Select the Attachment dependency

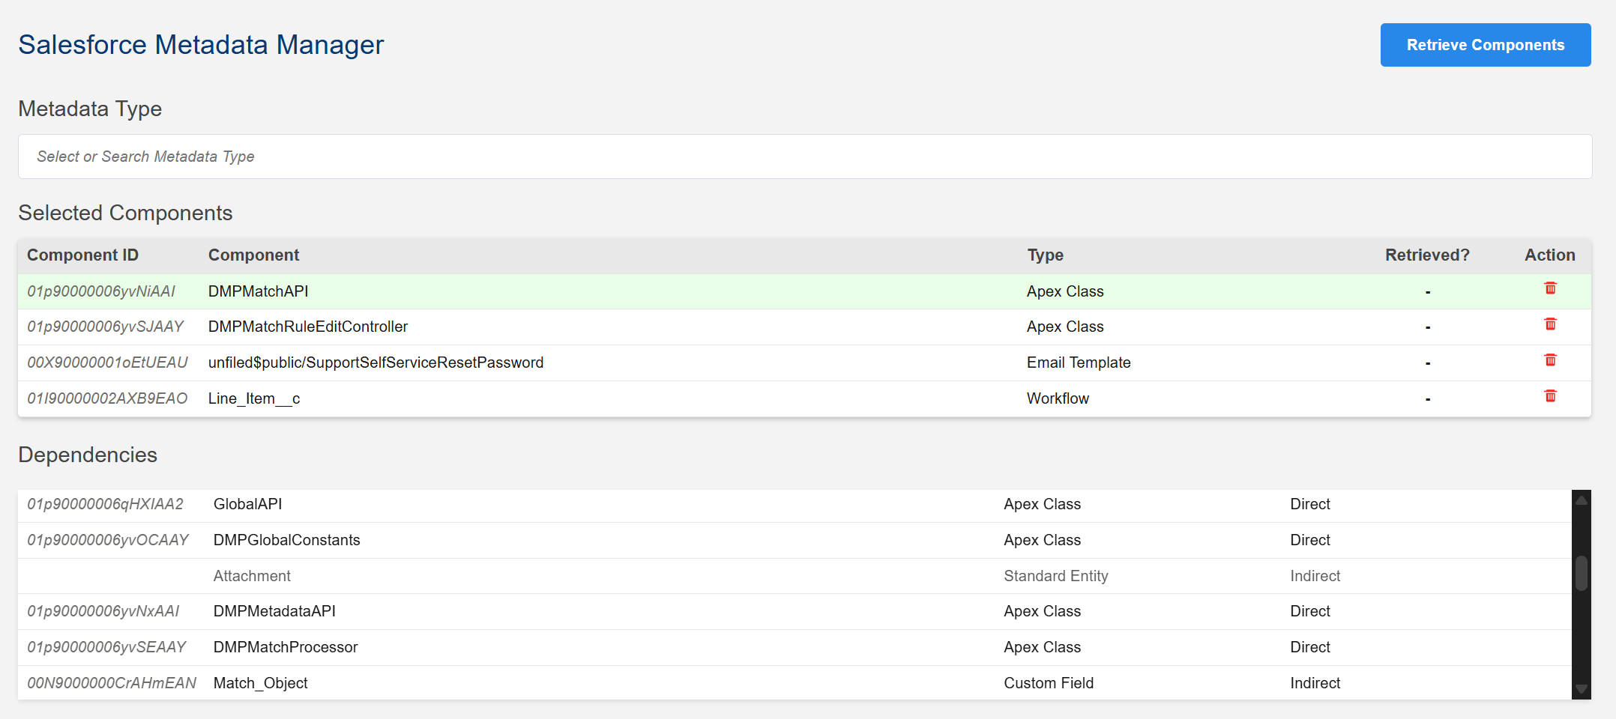(x=252, y=576)
